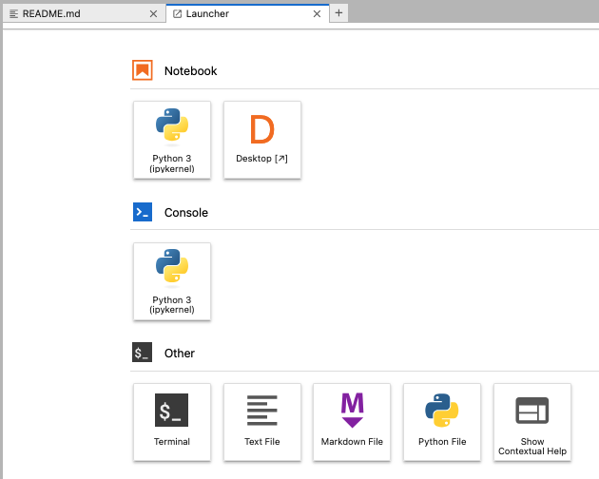Click the Notebook section heading text
The image size is (599, 479).
[190, 71]
